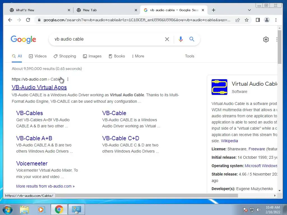The height and width of the screenshot is (215, 287).
Task: Open a new tab with the plus button
Action: coord(213,10)
